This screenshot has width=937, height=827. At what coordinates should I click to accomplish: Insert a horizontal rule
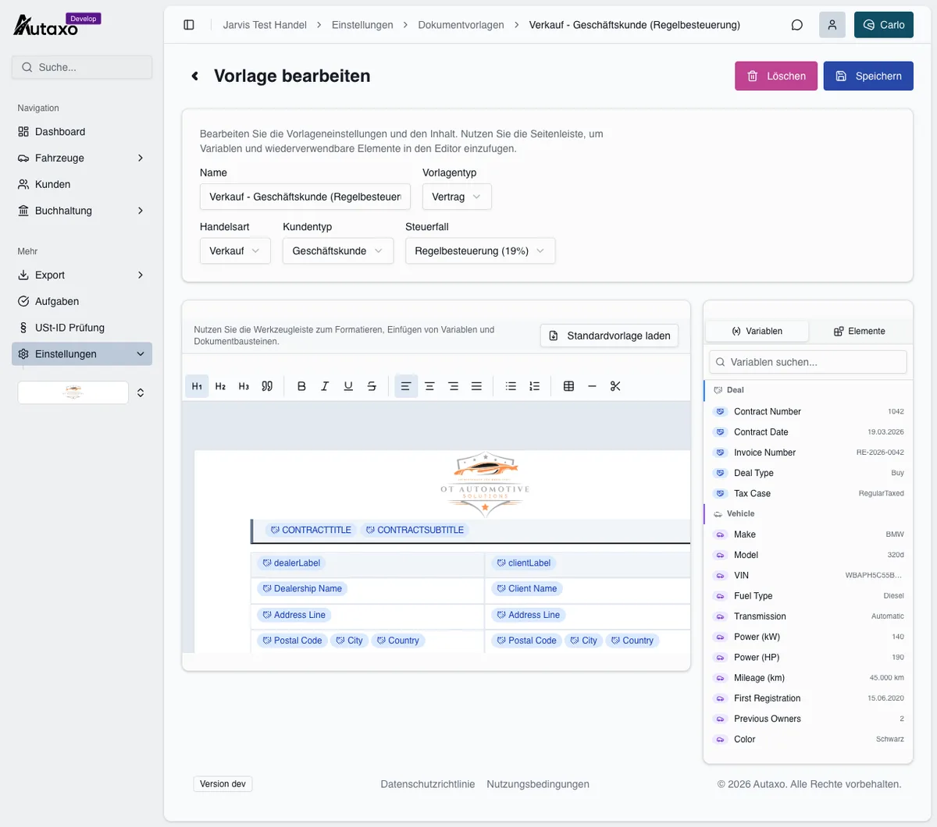[592, 386]
